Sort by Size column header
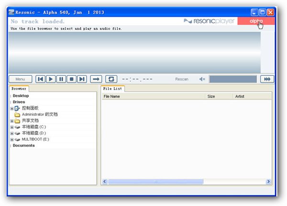Image resolution: width=287 pixels, height=206 pixels. pos(219,96)
